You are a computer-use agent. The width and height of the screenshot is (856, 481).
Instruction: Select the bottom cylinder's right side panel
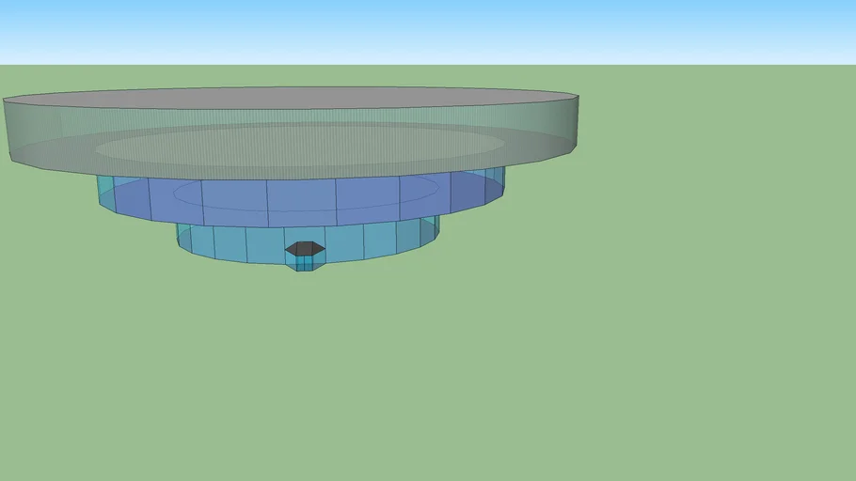[429, 231]
